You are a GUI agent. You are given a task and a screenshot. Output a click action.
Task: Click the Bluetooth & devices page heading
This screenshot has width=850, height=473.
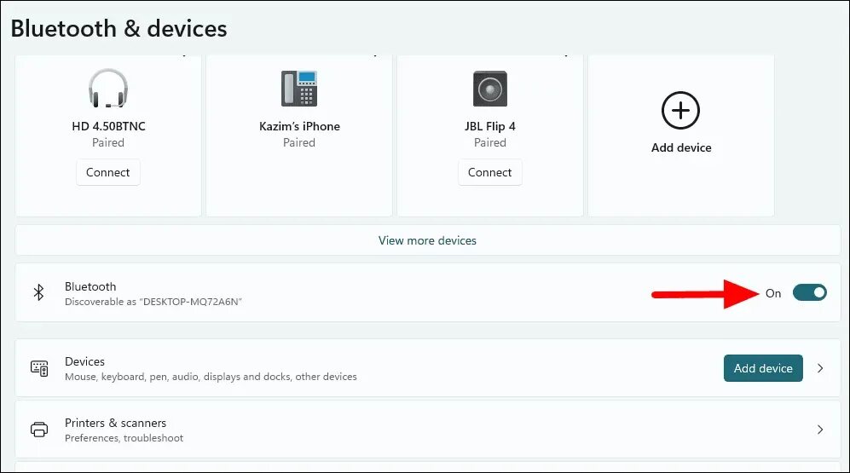tap(119, 29)
